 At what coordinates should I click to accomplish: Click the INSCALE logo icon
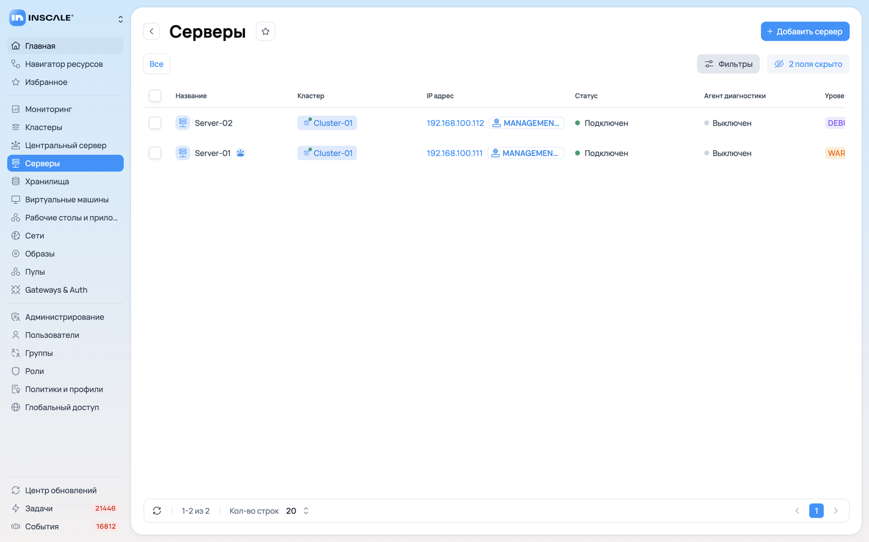pyautogui.click(x=17, y=18)
